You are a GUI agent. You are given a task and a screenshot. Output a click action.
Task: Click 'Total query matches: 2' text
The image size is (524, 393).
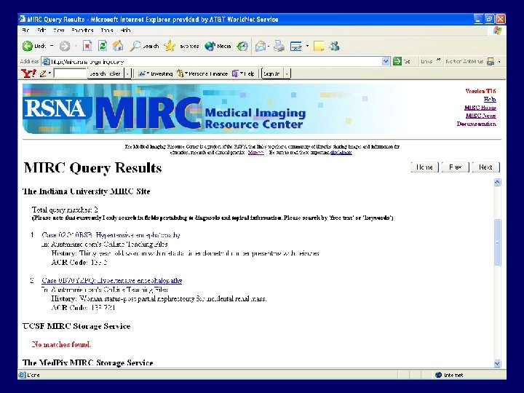(x=65, y=210)
